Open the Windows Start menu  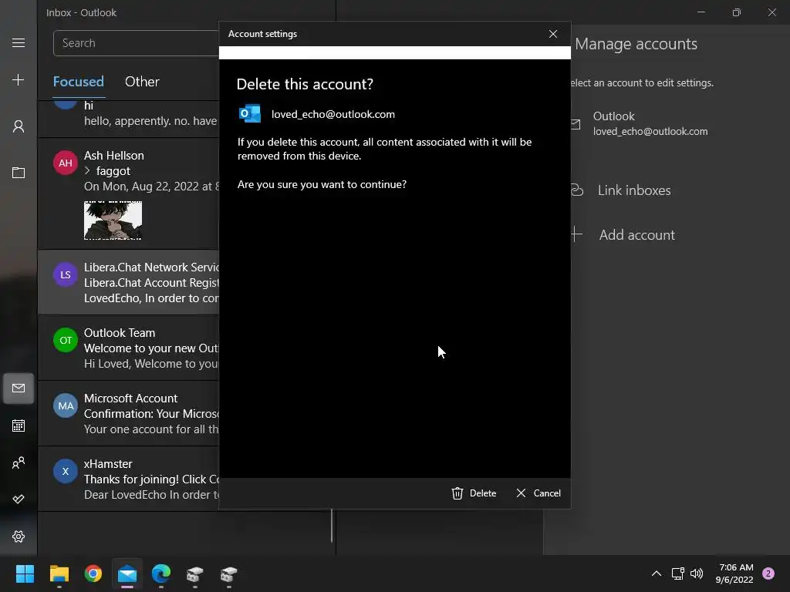(x=25, y=573)
